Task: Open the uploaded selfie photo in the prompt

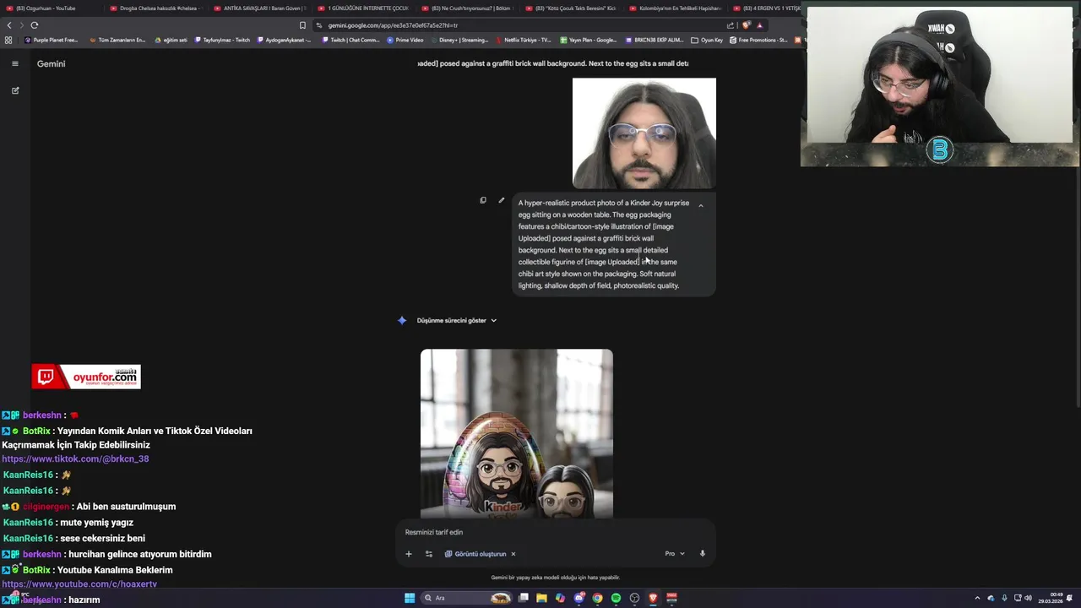Action: [644, 133]
